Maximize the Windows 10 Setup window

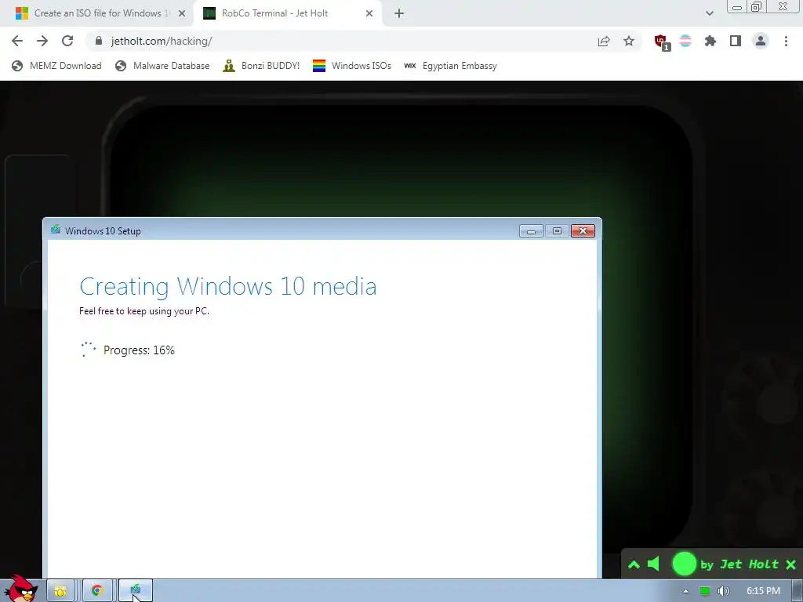point(557,231)
